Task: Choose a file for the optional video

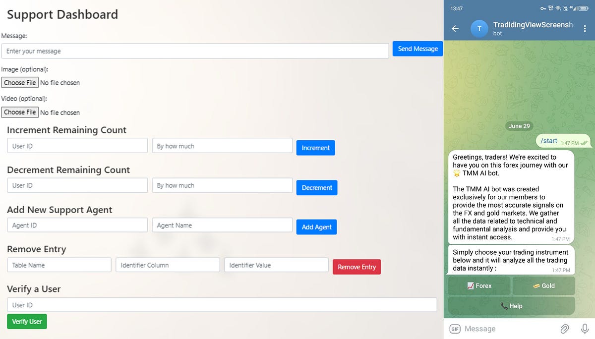Action: 20,112
